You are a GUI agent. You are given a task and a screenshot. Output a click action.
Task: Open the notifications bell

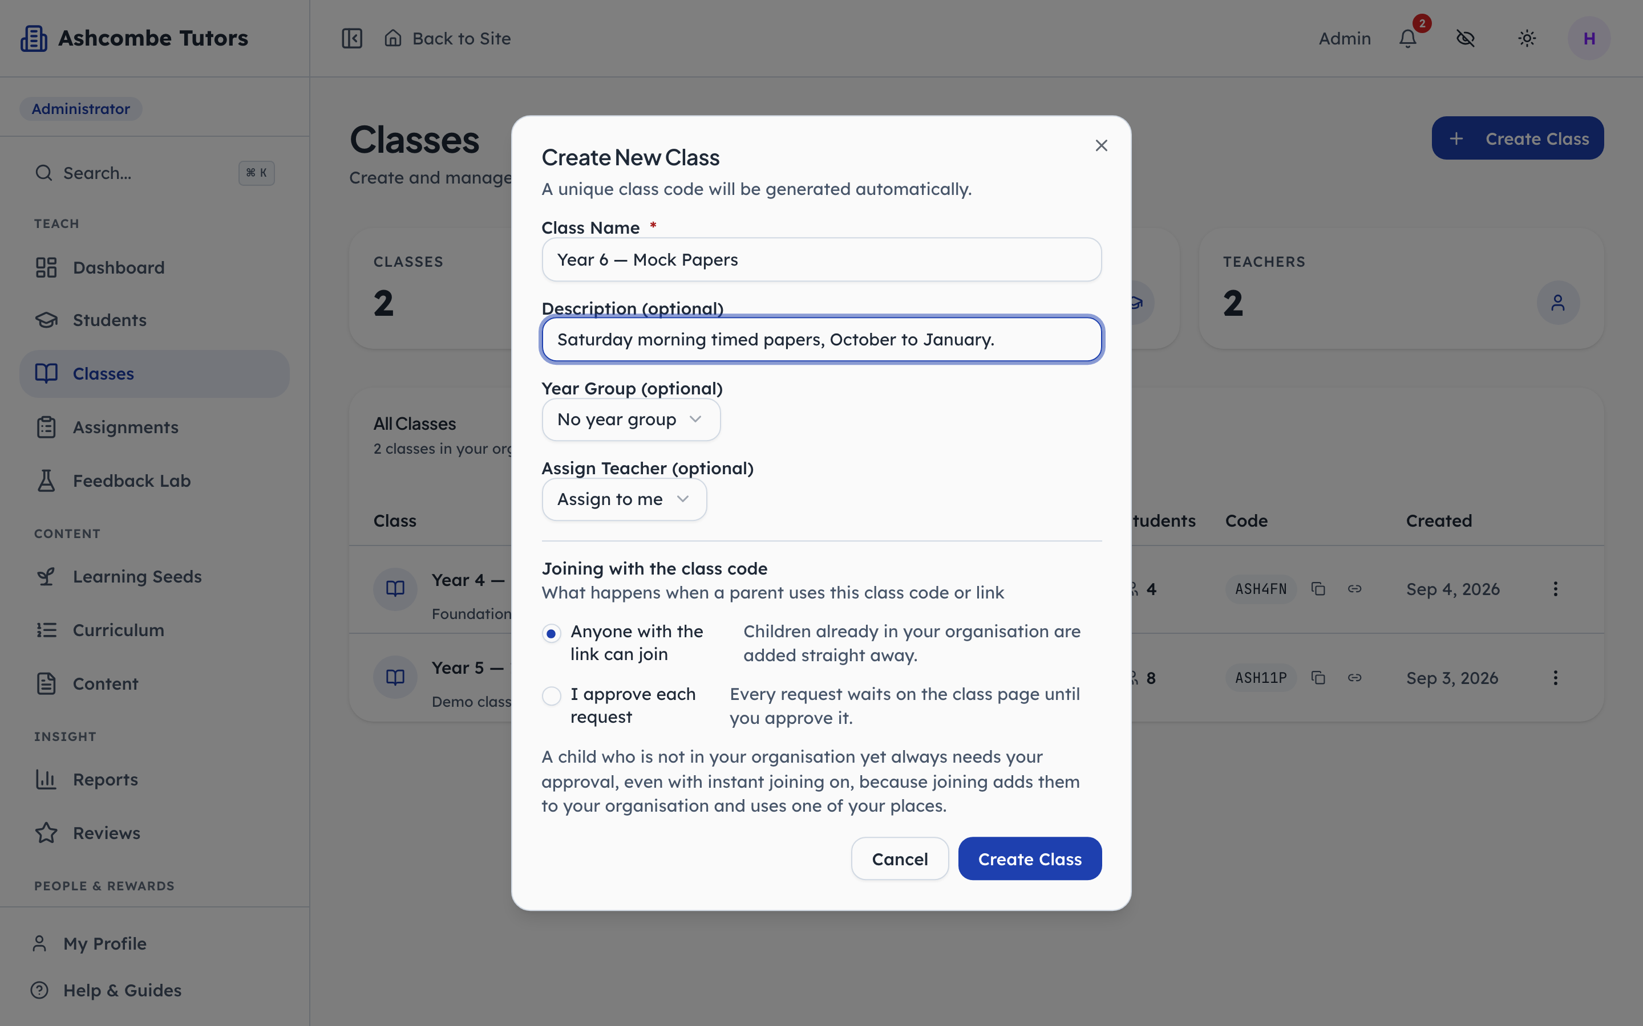point(1408,39)
